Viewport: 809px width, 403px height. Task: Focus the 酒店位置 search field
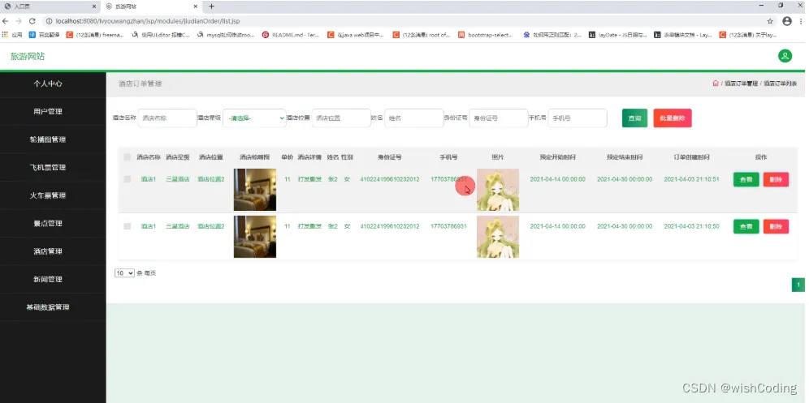coord(341,118)
